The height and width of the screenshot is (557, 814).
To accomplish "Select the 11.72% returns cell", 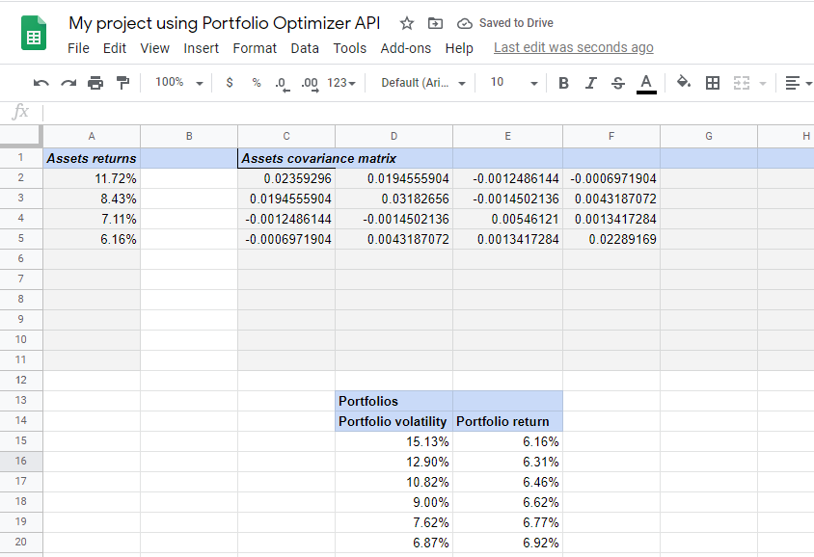I will pos(92,178).
